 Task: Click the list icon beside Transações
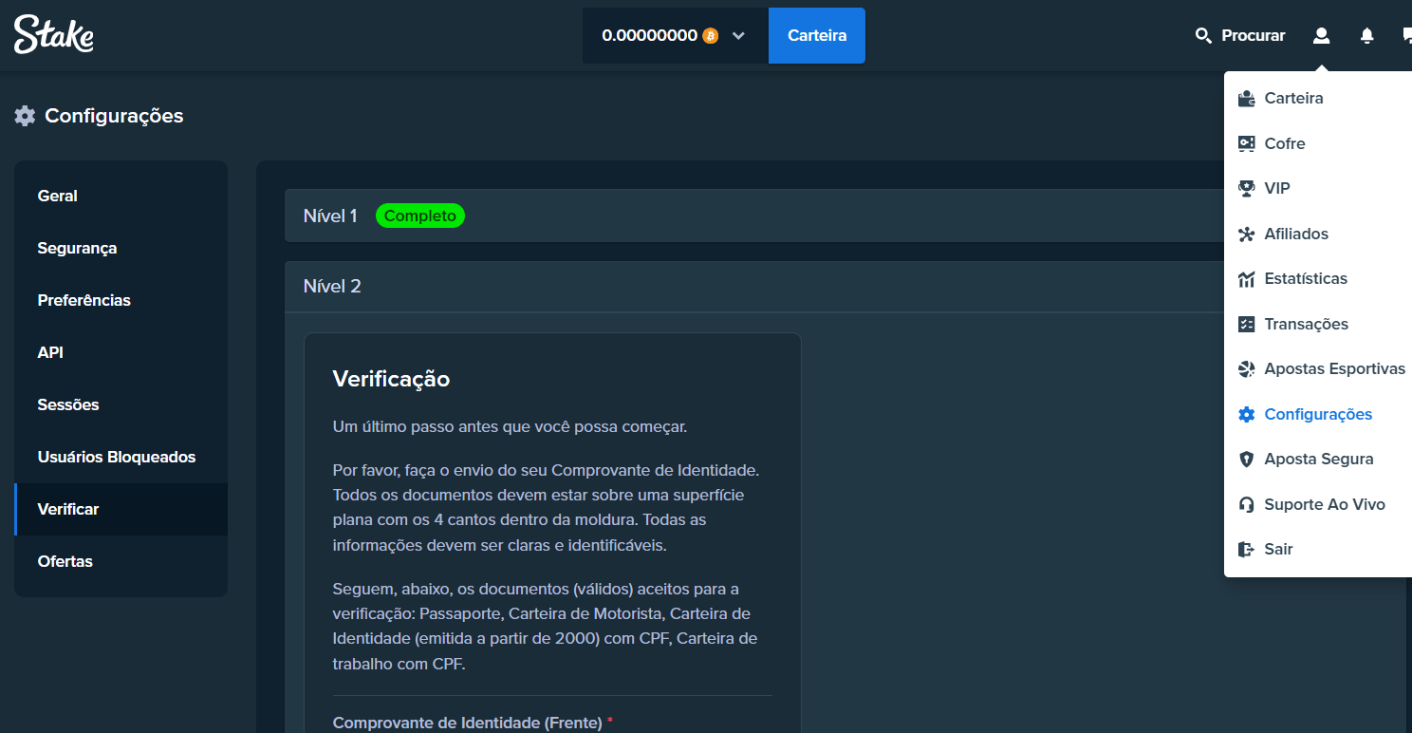[x=1247, y=324]
